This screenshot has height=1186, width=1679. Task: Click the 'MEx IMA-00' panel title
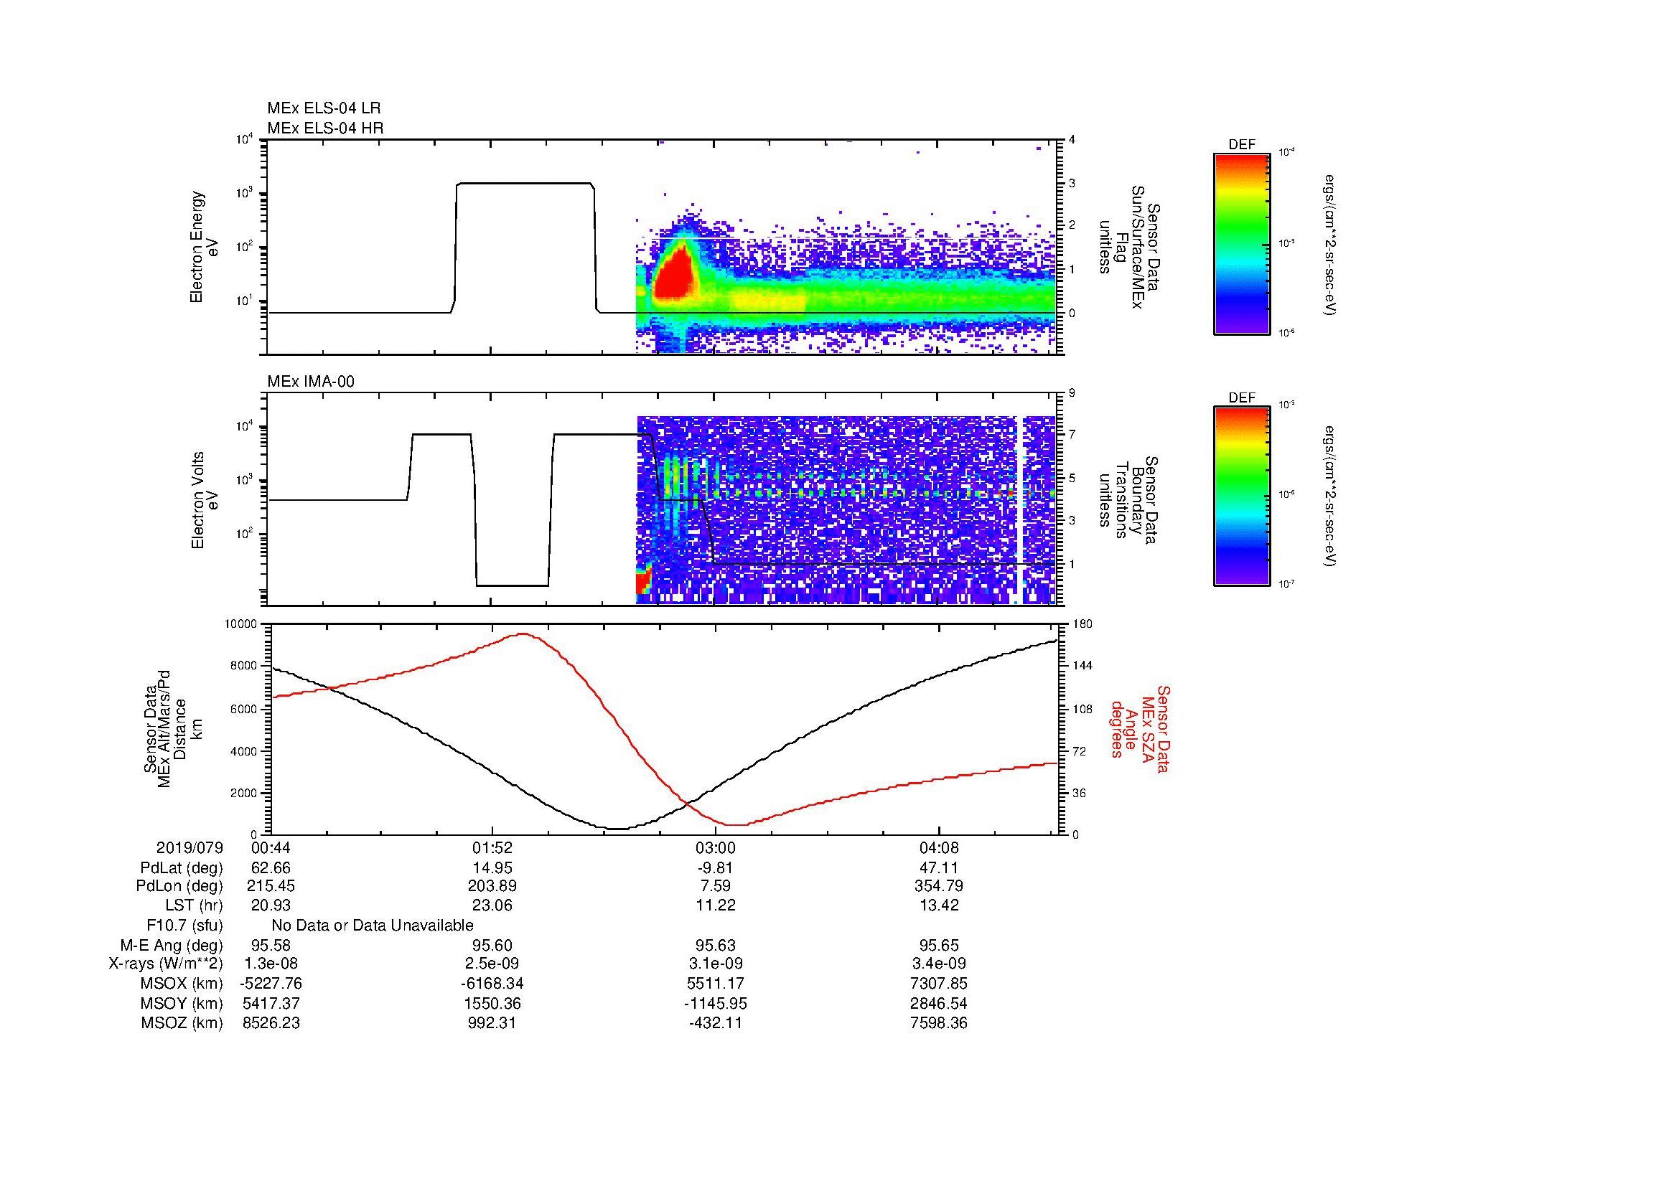pos(311,382)
